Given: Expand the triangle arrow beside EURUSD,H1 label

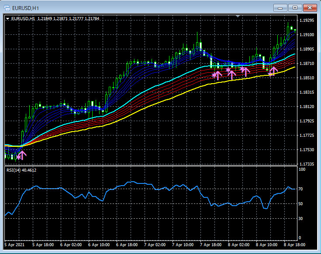Looking at the screenshot, I should pyautogui.click(x=8, y=19).
